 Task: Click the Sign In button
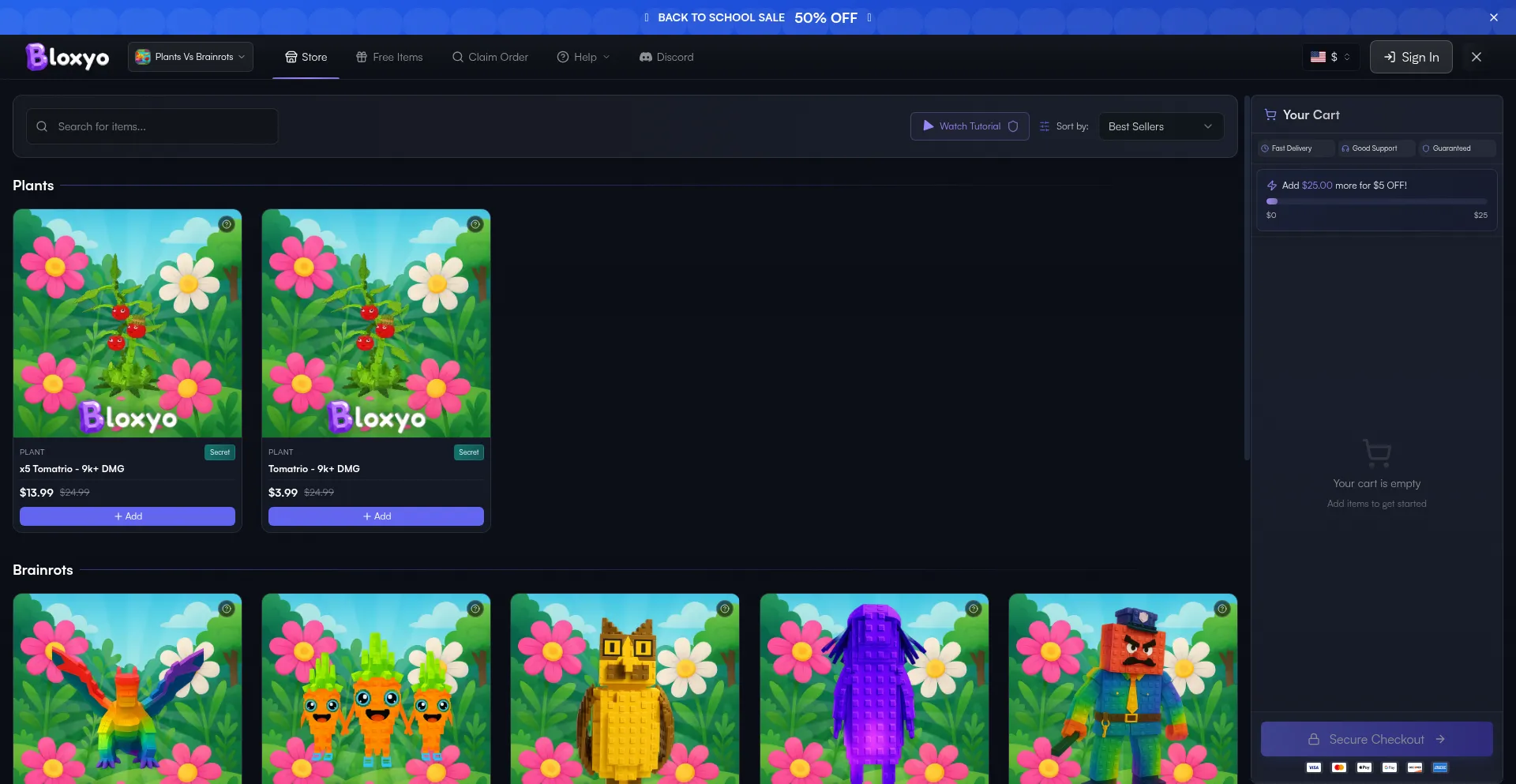1410,57
